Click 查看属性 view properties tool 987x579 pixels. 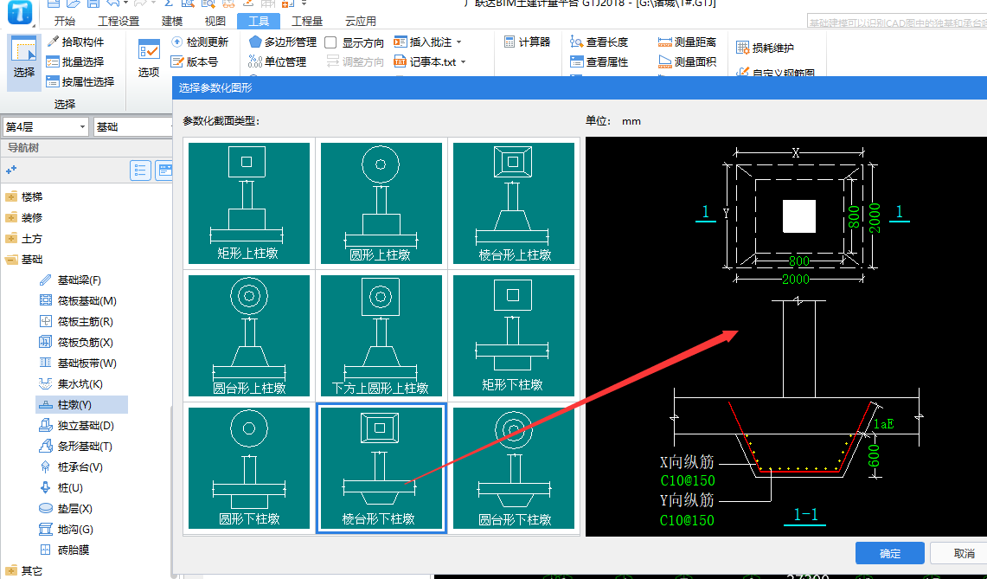pyautogui.click(x=599, y=61)
